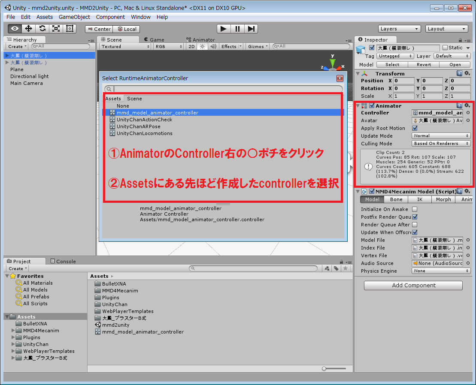Open Update Mode Normal dropdown
Viewport: 476px width, 385px height.
(x=441, y=136)
